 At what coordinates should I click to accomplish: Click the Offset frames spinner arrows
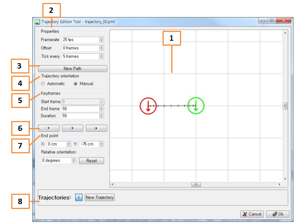click(102, 48)
